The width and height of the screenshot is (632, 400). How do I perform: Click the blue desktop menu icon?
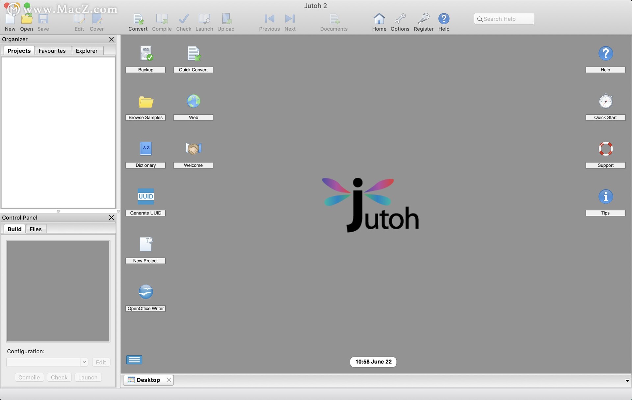pos(134,360)
